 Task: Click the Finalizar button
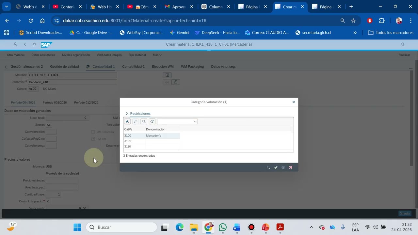(x=404, y=55)
